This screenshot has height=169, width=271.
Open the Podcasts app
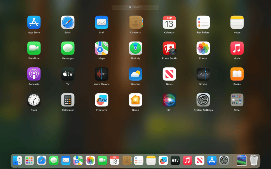(34, 74)
